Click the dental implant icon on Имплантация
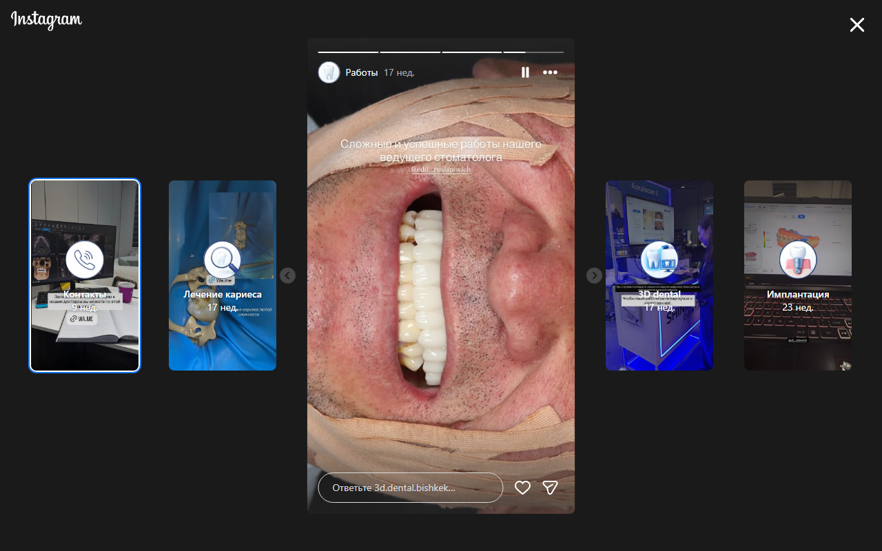 click(x=798, y=260)
